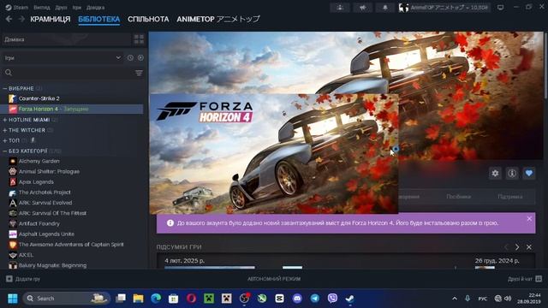
Task: Open Друзі й чат
Action: 525,279
